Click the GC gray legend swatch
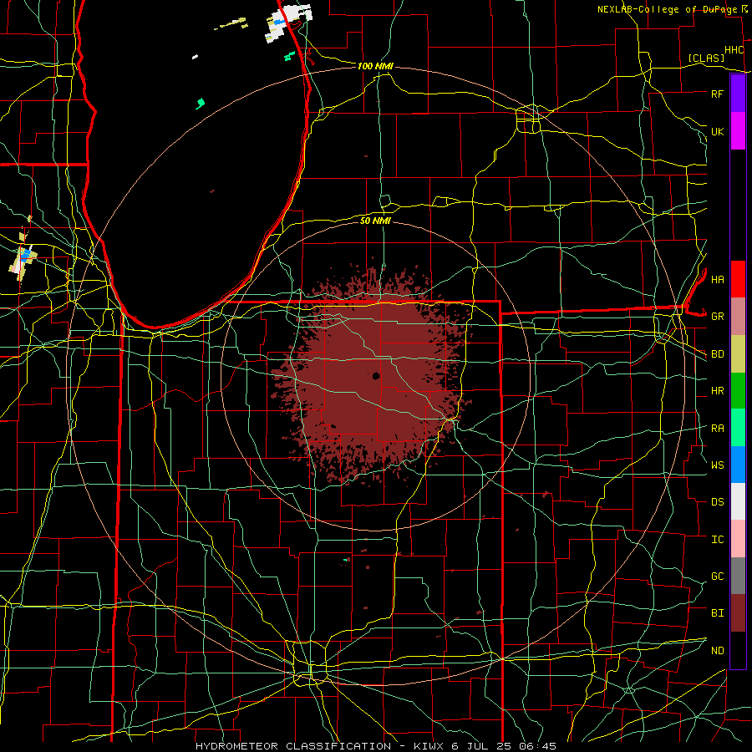Image resolution: width=752 pixels, height=752 pixels. (738, 576)
